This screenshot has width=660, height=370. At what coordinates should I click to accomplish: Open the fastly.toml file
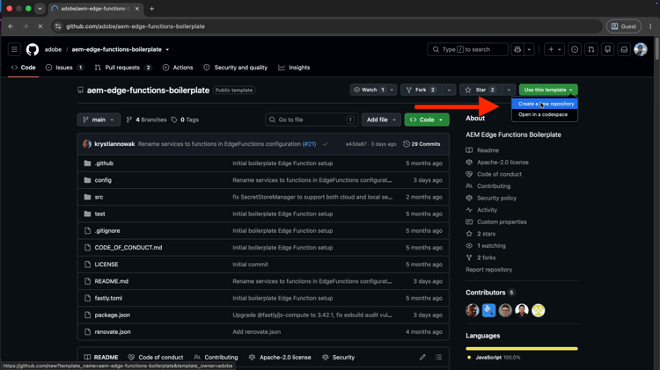pos(108,298)
